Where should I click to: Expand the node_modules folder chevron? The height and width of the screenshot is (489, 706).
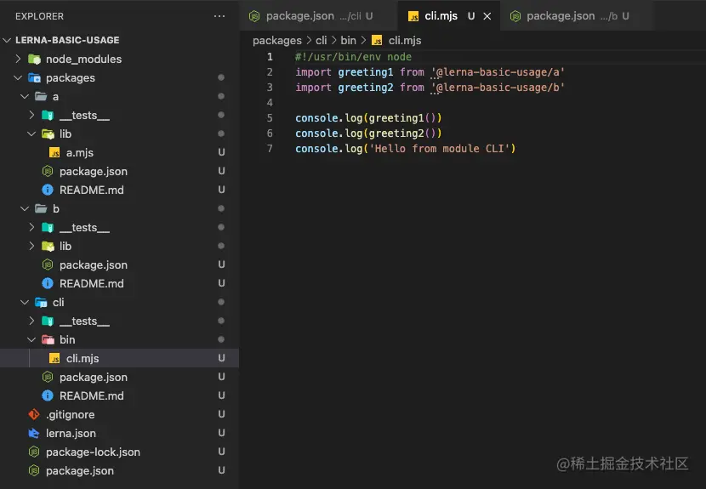(18, 59)
